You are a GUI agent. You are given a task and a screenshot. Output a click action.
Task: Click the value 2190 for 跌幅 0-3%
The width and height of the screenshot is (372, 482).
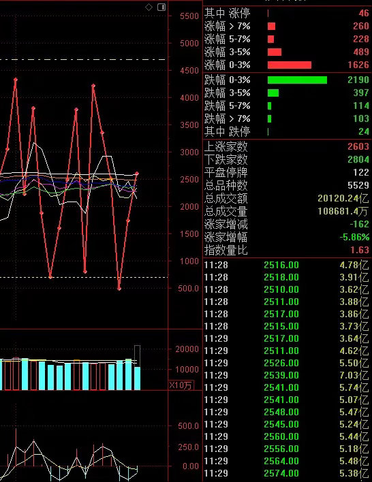pos(358,80)
